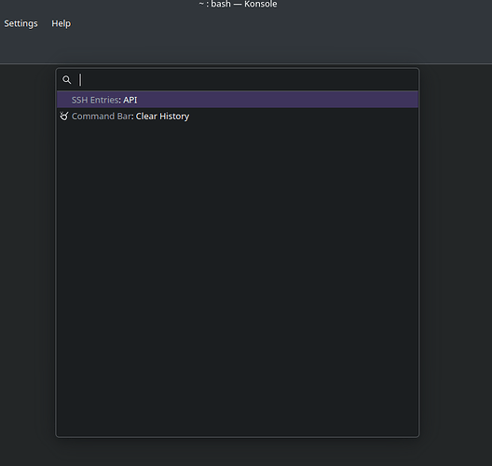Click the 'SSH Entries' prefix text
This screenshot has height=466, width=492.
tap(95, 100)
